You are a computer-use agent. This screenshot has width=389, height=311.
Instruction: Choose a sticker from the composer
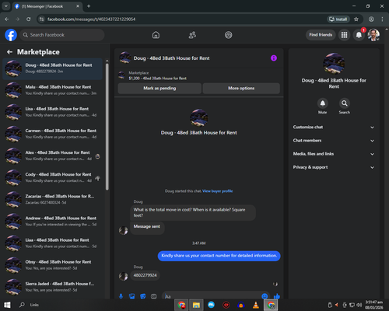(143, 296)
